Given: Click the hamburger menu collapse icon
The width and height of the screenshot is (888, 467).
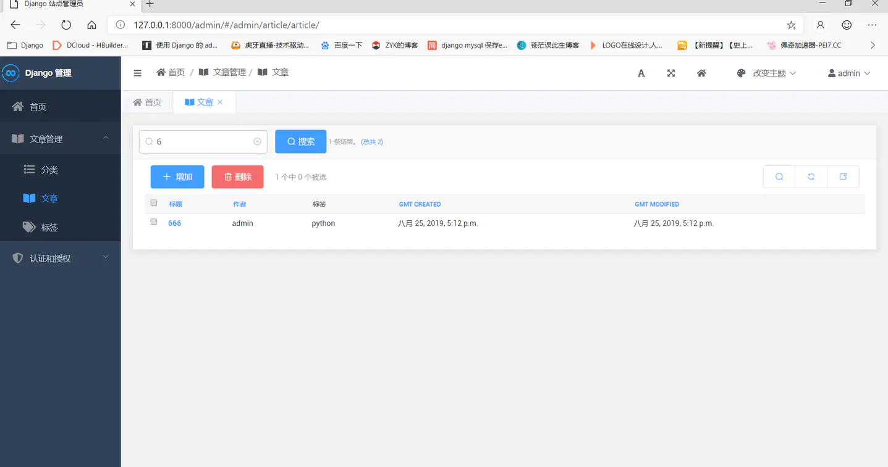Looking at the screenshot, I should pos(137,73).
